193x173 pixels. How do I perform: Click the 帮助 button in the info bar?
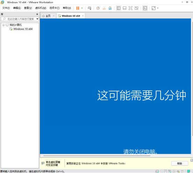[180, 164]
